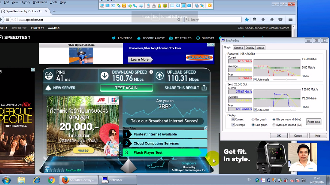The height and width of the screenshot is (185, 330).
Task: Go to Firefox home page icon
Action: click(272, 20)
